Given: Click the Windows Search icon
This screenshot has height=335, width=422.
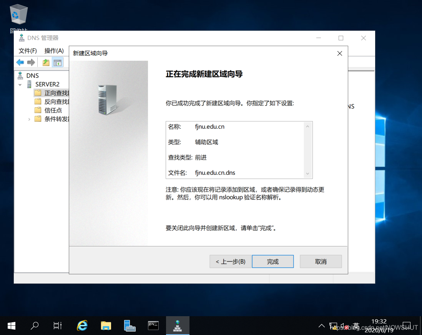Looking at the screenshot, I should coord(34,325).
